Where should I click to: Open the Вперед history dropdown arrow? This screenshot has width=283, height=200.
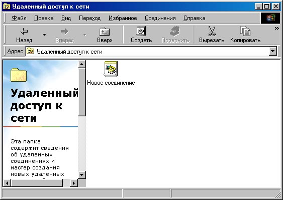(x=84, y=35)
